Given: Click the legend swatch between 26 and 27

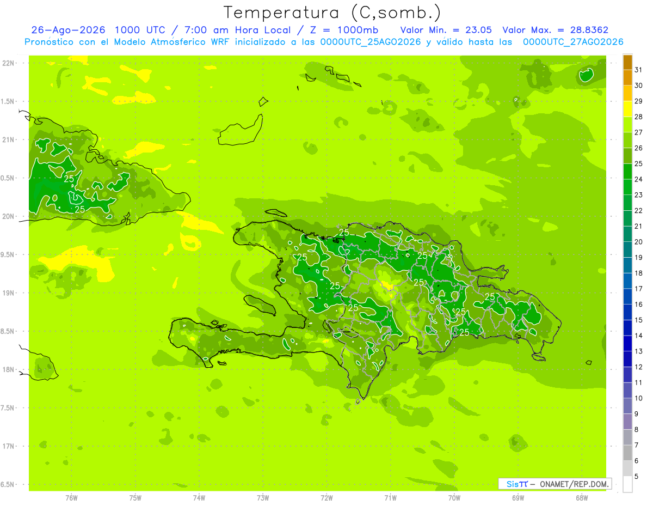Looking at the screenshot, I should (627, 141).
